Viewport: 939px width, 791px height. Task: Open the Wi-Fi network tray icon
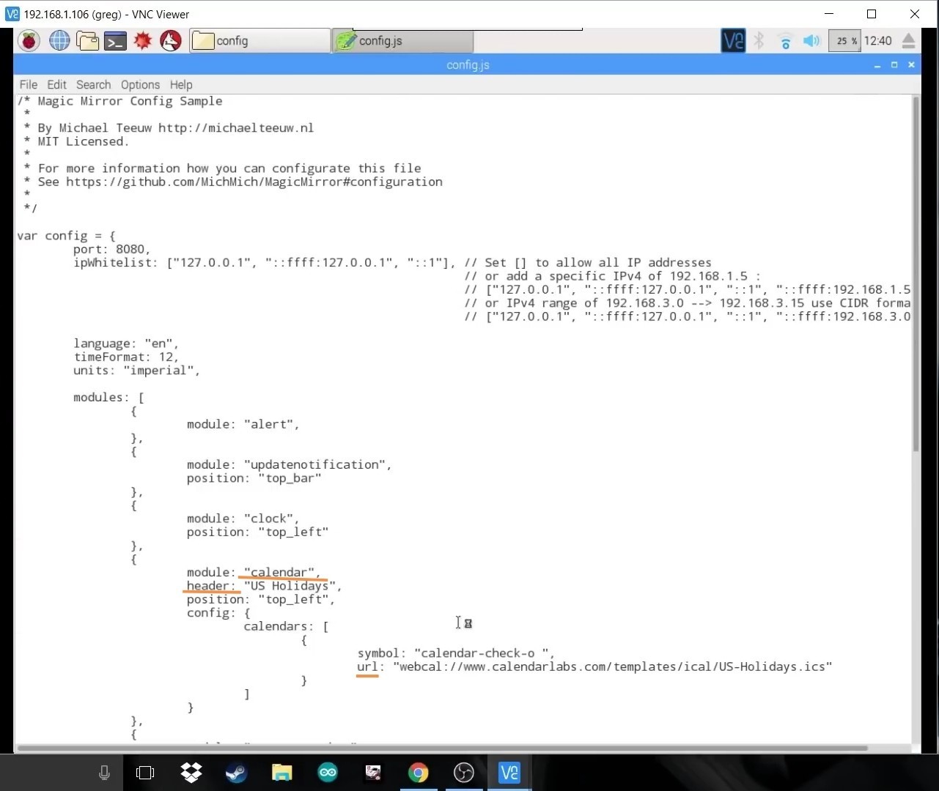click(x=786, y=42)
